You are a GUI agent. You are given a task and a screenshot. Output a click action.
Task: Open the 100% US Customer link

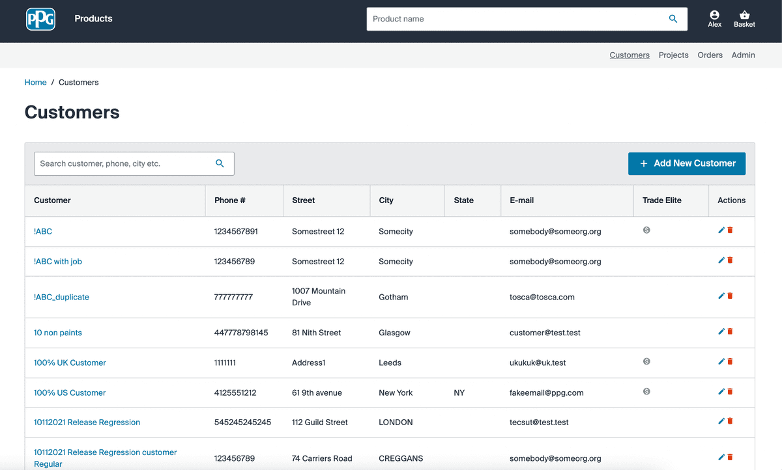pos(70,393)
